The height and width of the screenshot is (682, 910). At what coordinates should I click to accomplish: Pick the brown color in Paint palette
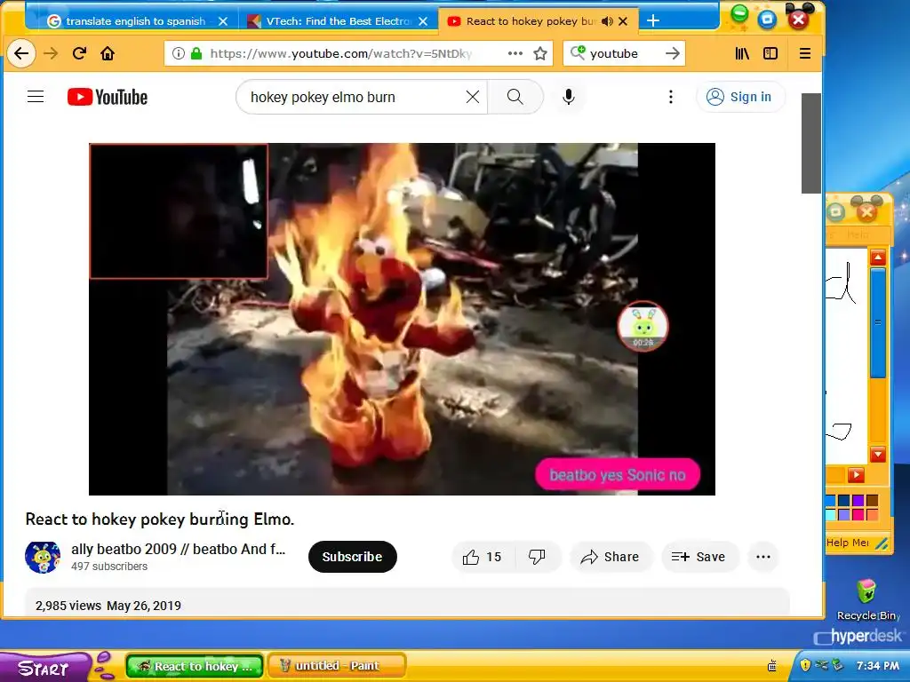point(872,501)
